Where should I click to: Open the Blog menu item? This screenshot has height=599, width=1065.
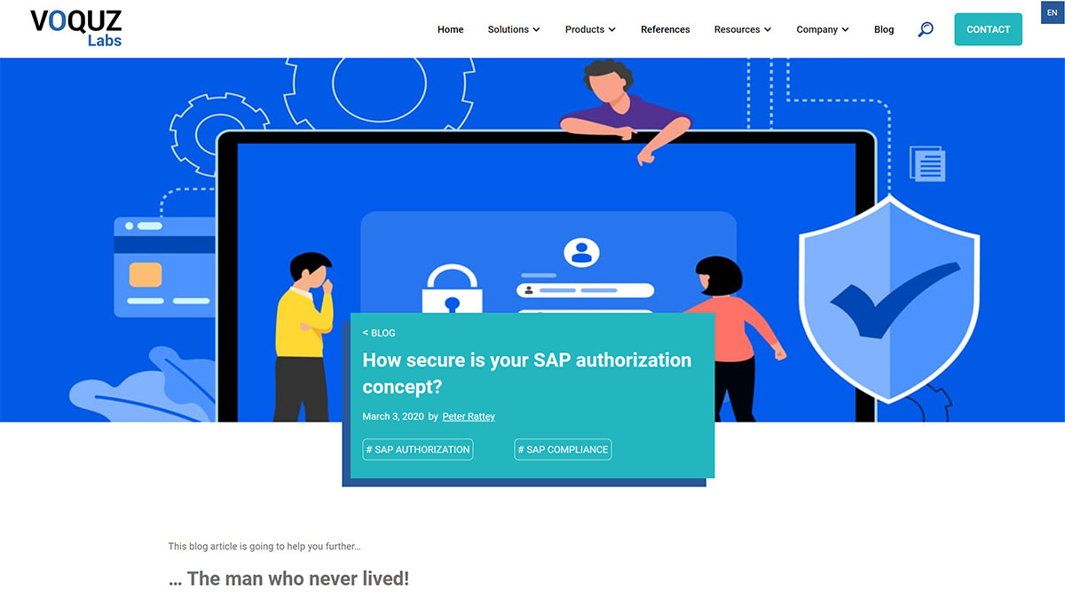[x=883, y=29]
